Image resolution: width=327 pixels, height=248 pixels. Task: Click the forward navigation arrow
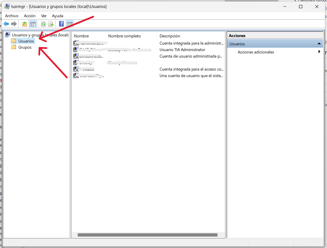(14, 24)
